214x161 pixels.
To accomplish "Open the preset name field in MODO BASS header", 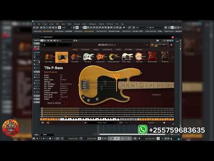I will pyautogui.click(x=57, y=45).
